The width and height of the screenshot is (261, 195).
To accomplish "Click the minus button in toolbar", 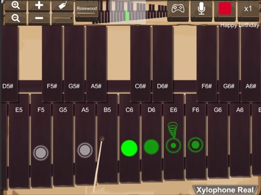I will [39, 18].
